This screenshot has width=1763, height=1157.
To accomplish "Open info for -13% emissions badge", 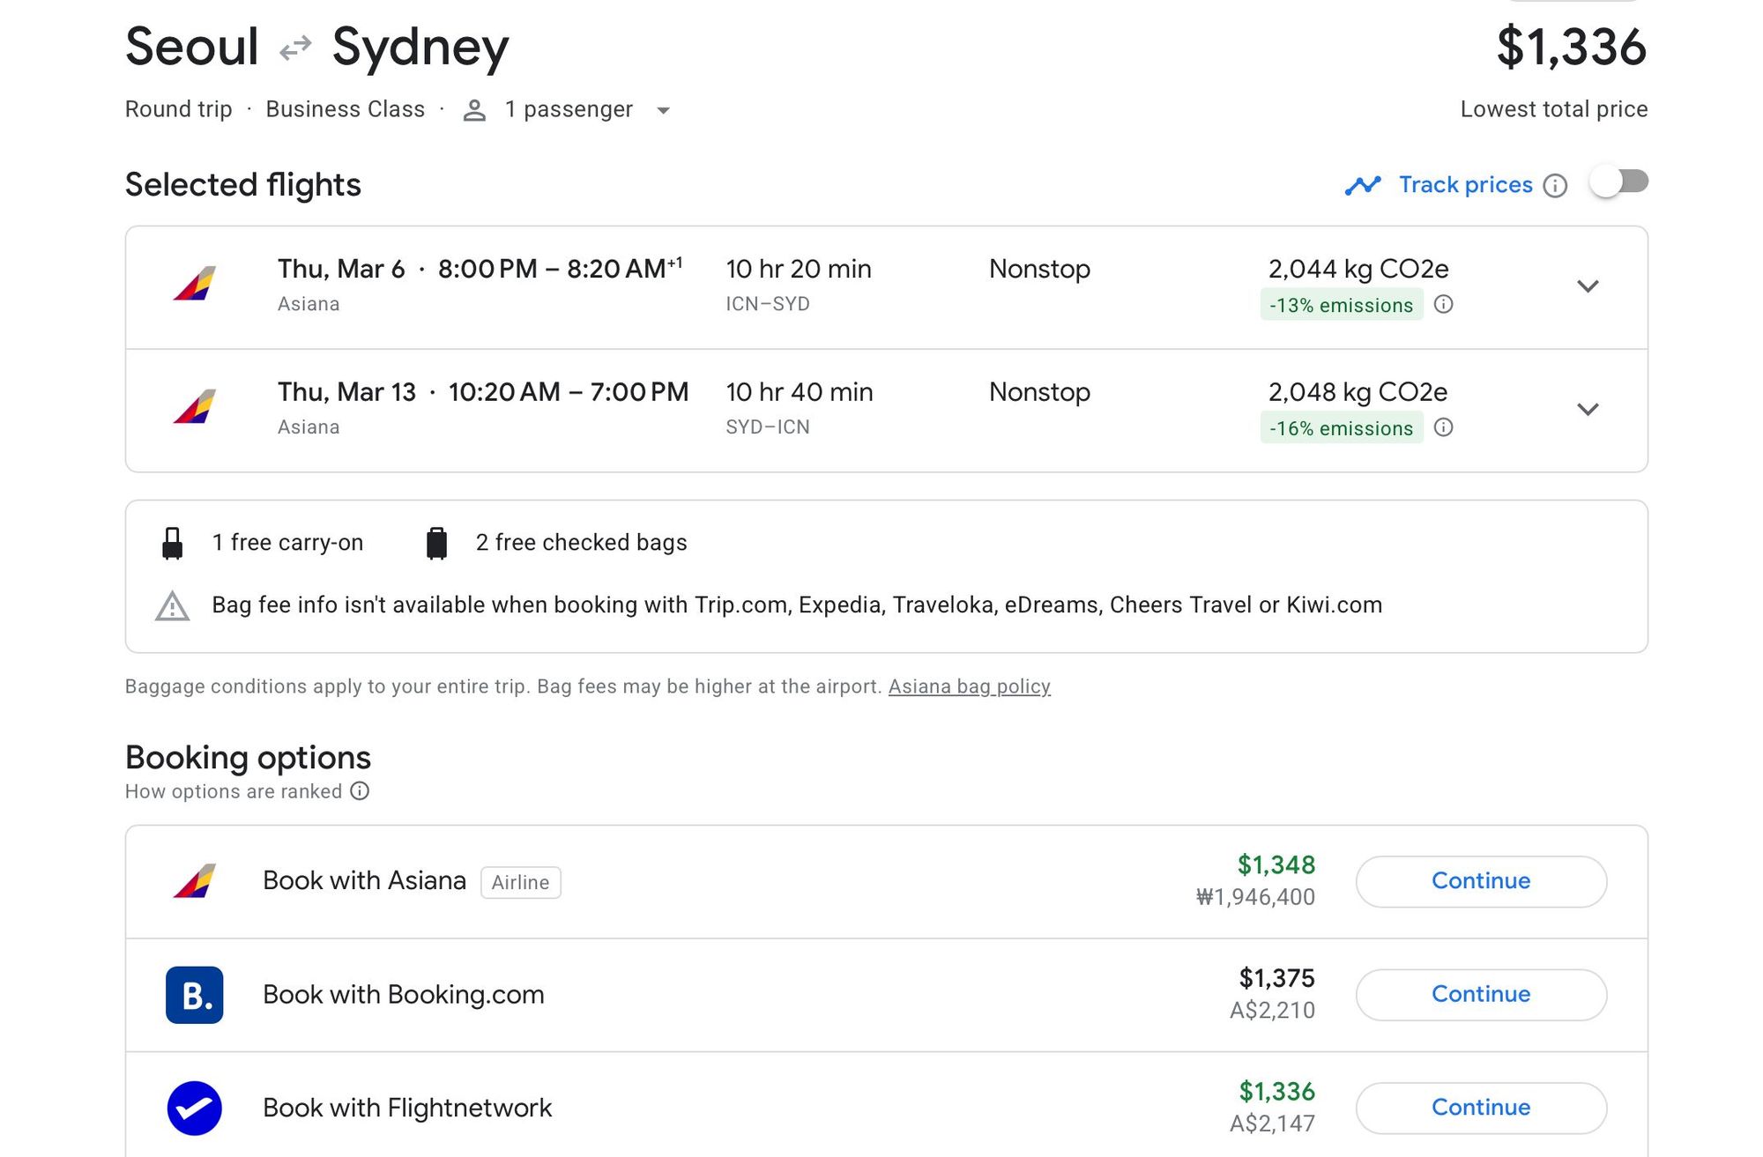I will [1443, 305].
